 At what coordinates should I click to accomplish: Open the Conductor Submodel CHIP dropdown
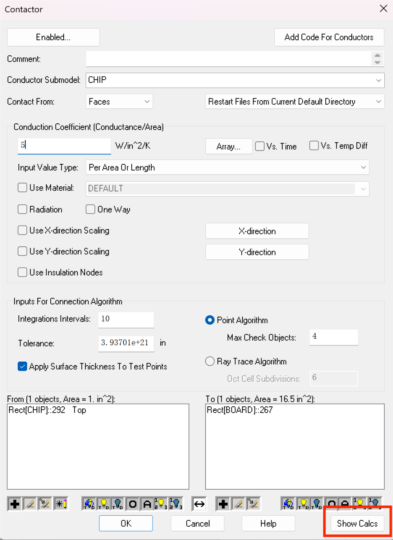(x=235, y=80)
